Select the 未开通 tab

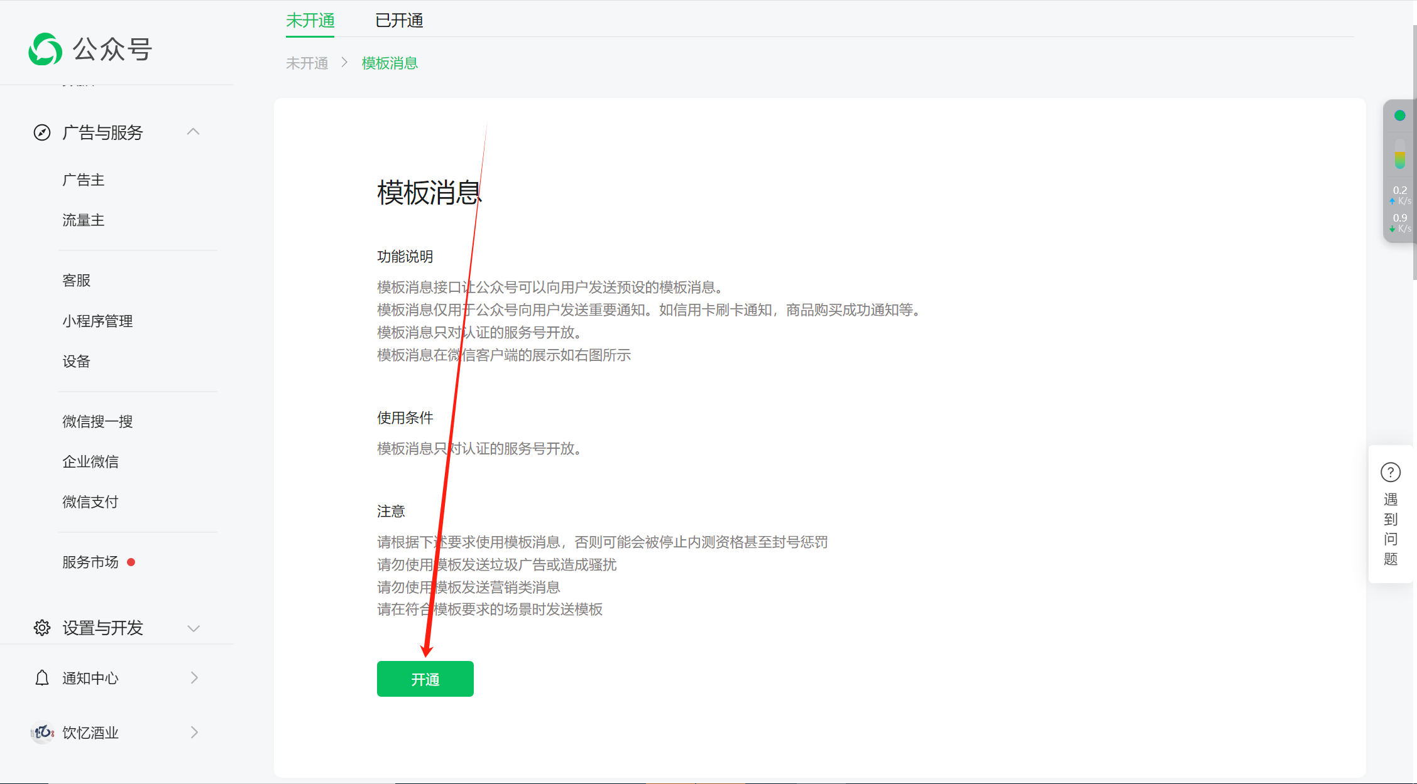coord(310,21)
